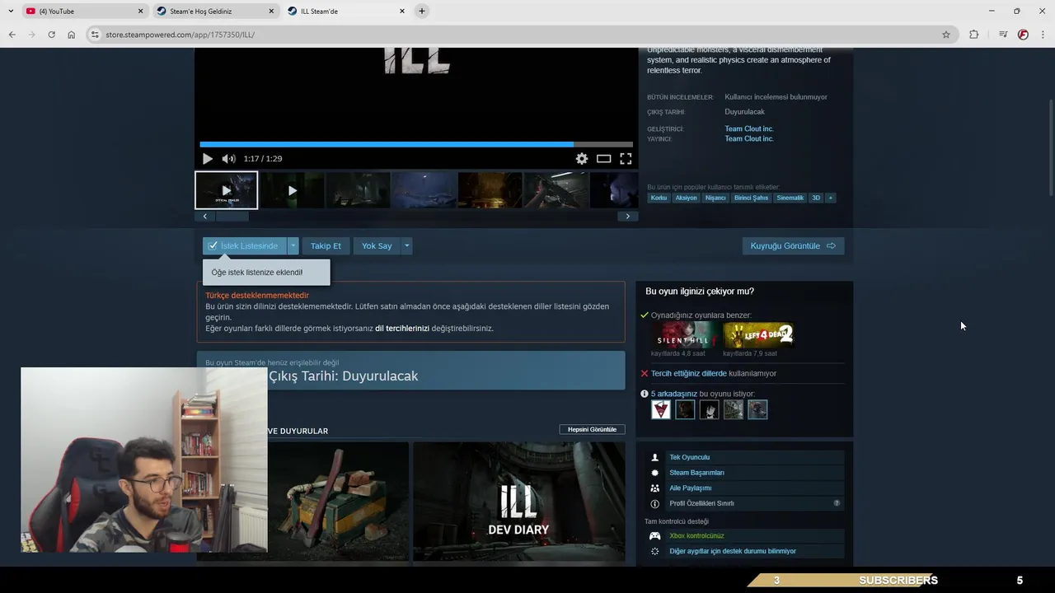Image resolution: width=1055 pixels, height=593 pixels.
Task: Select the second video thumbnail
Action: click(292, 190)
